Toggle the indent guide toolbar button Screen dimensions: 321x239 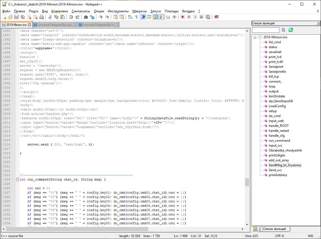tap(143, 17)
